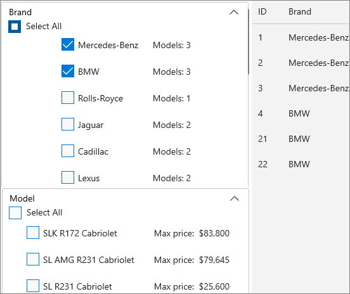
Task: Click the $83,800 max price value
Action: coord(214,233)
